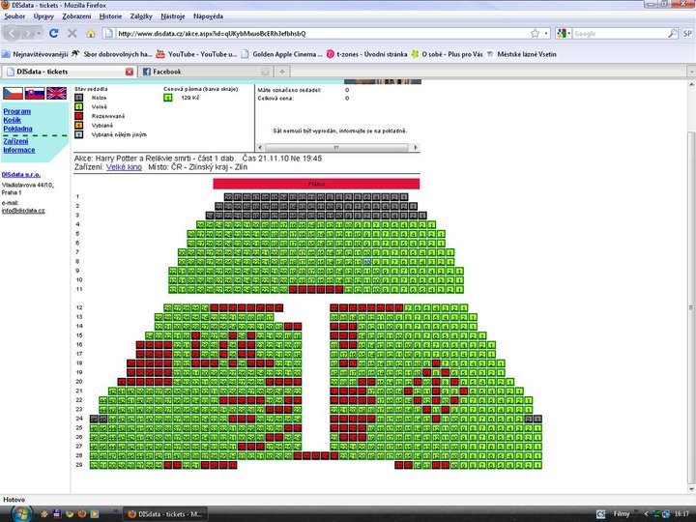The height and width of the screenshot is (522, 696).
Task: Open the DISdata s.r.o. link
Action: click(21, 175)
